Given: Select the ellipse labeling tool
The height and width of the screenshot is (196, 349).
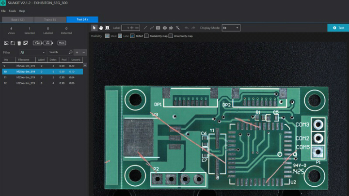Looking at the screenshot, I should 165,28.
